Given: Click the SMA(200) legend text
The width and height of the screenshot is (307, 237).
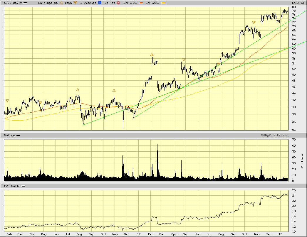Looking at the screenshot, I should pyautogui.click(x=152, y=3).
